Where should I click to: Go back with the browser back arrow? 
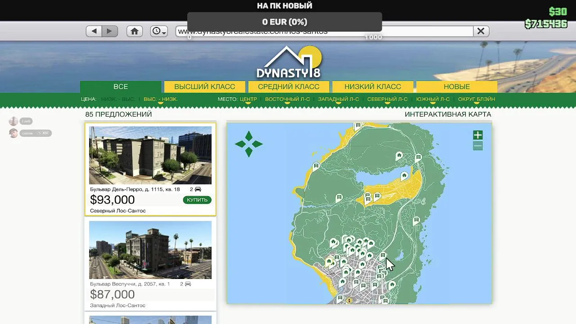94,31
